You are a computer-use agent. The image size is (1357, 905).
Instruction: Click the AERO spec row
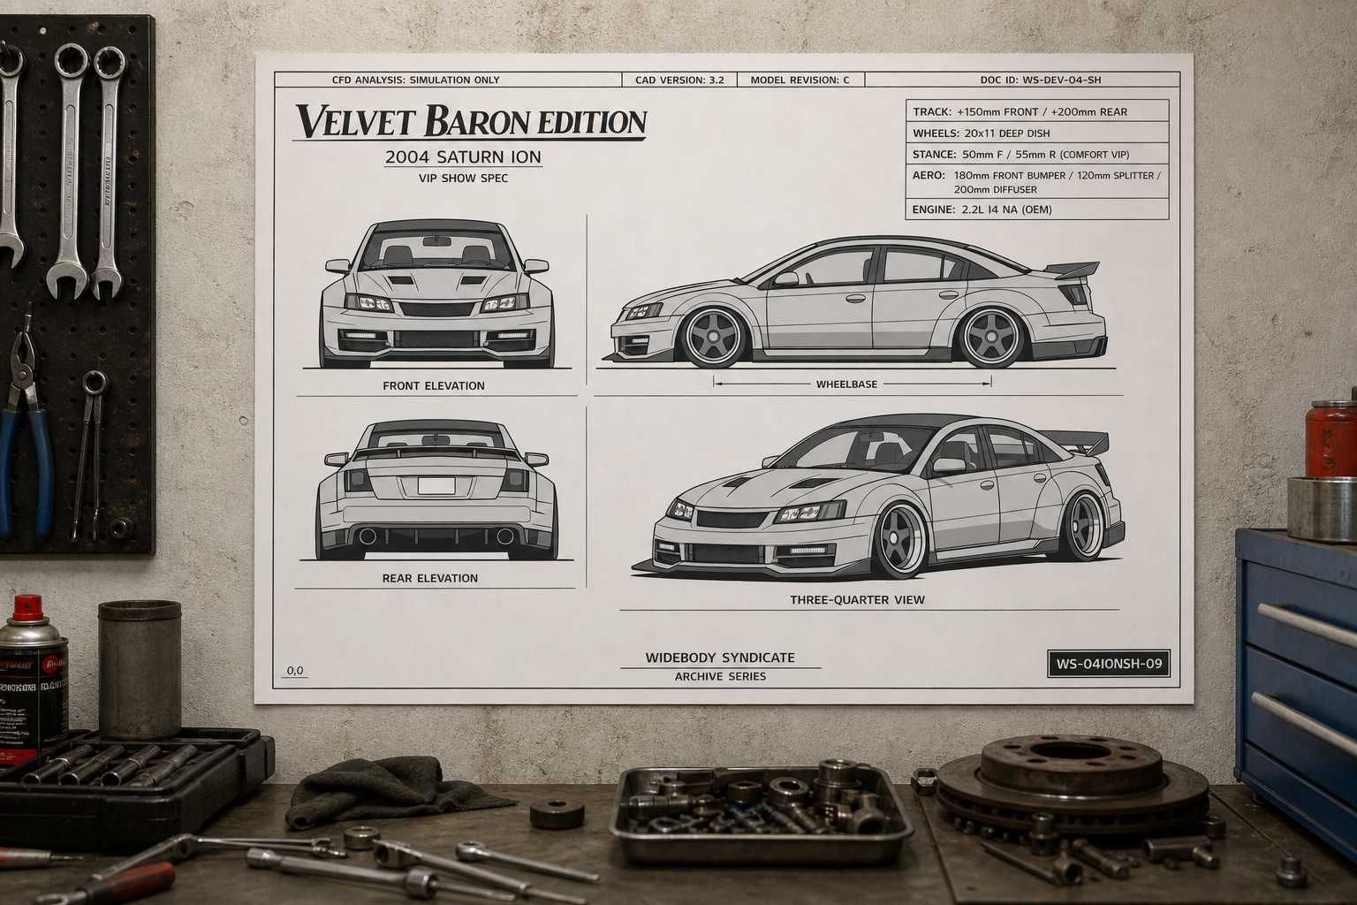[1037, 182]
